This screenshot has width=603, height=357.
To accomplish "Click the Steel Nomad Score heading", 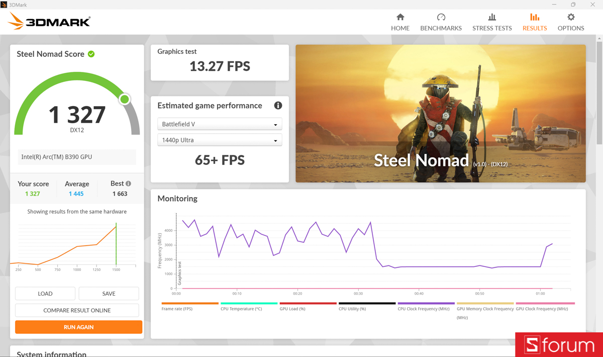I will [50, 54].
